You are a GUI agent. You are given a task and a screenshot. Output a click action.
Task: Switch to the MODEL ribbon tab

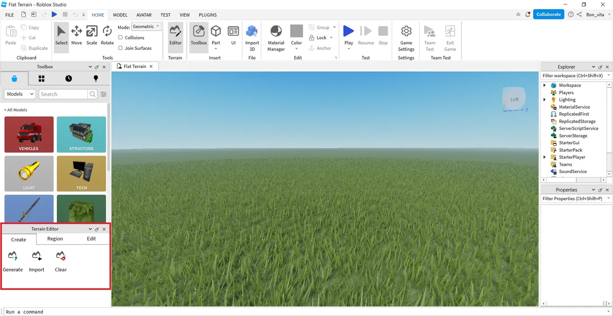pyautogui.click(x=120, y=15)
